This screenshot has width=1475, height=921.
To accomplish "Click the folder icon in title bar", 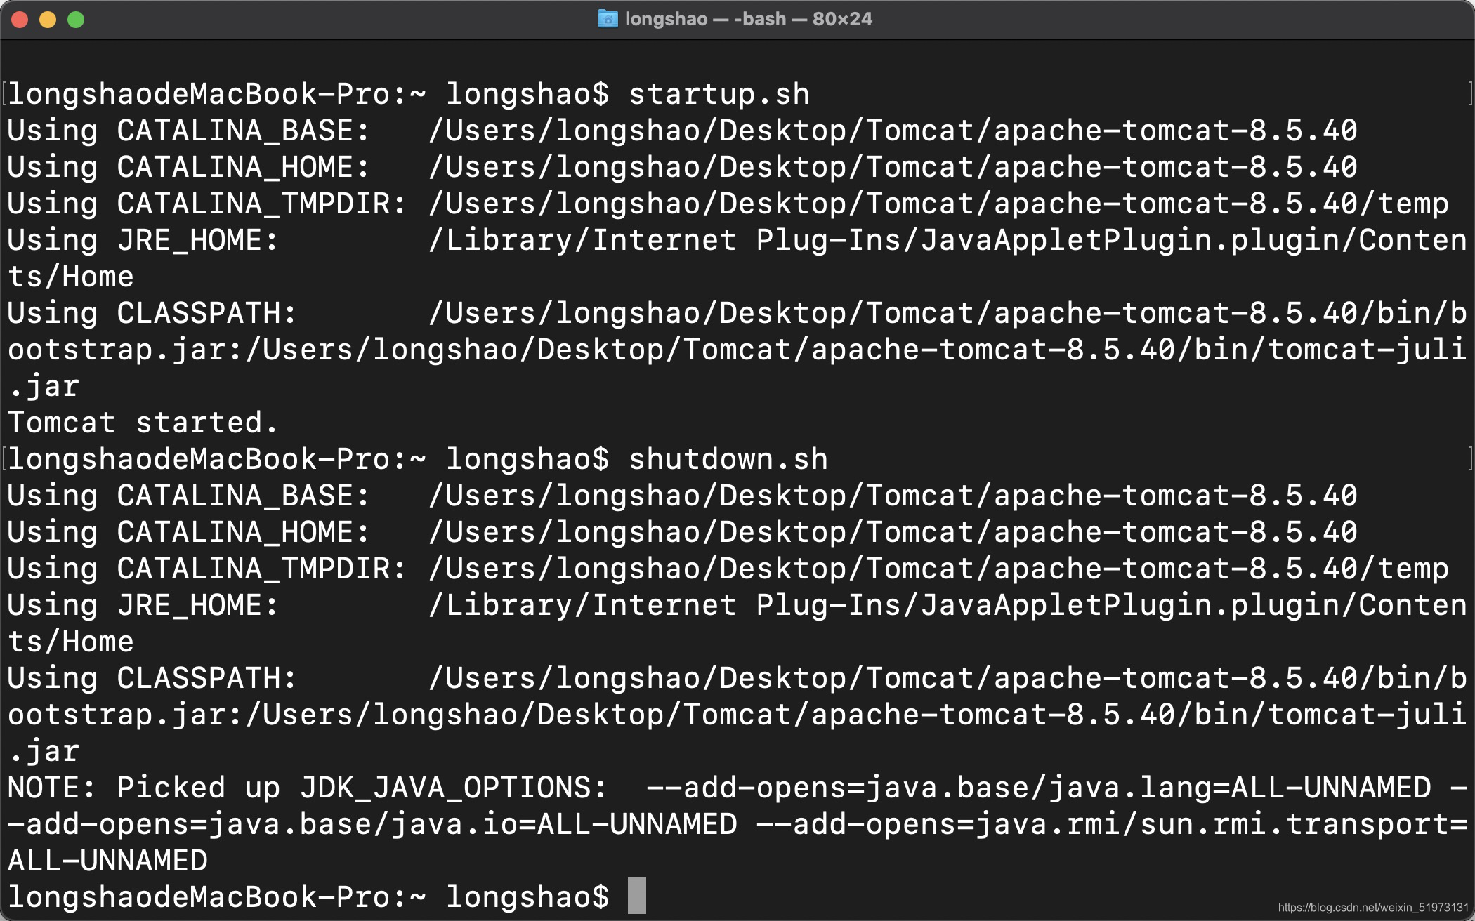I will (608, 19).
